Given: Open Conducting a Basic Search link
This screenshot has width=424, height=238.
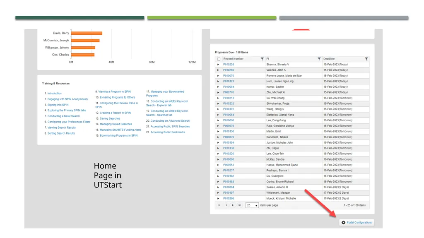Looking at the screenshot, I should point(63,116).
